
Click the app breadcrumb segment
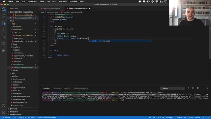click(x=43, y=12)
